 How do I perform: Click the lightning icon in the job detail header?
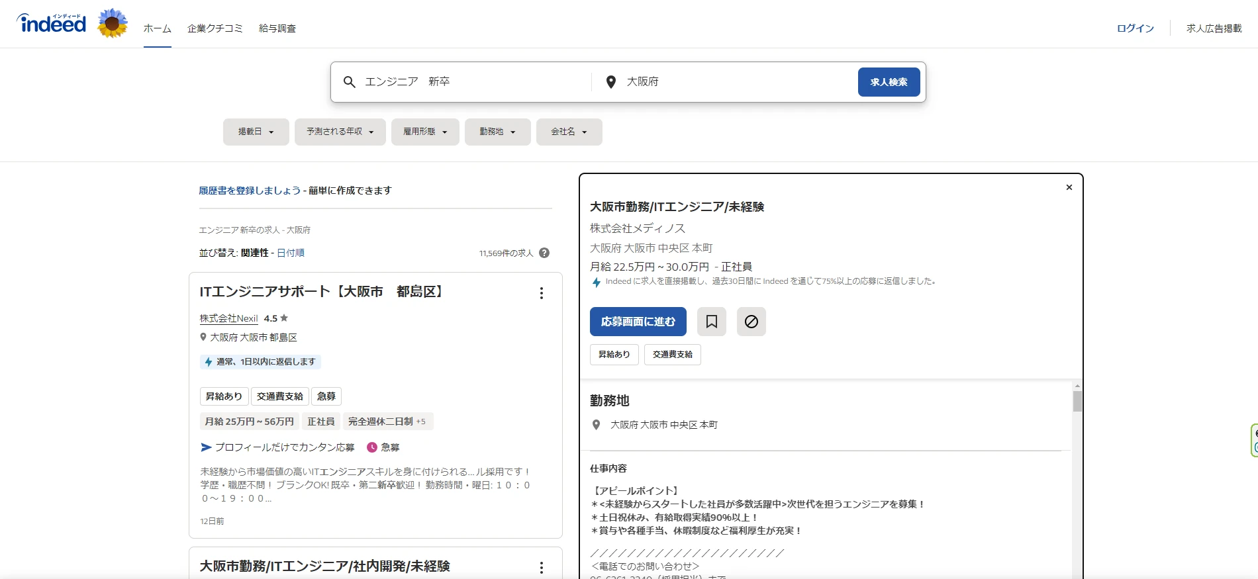click(597, 282)
